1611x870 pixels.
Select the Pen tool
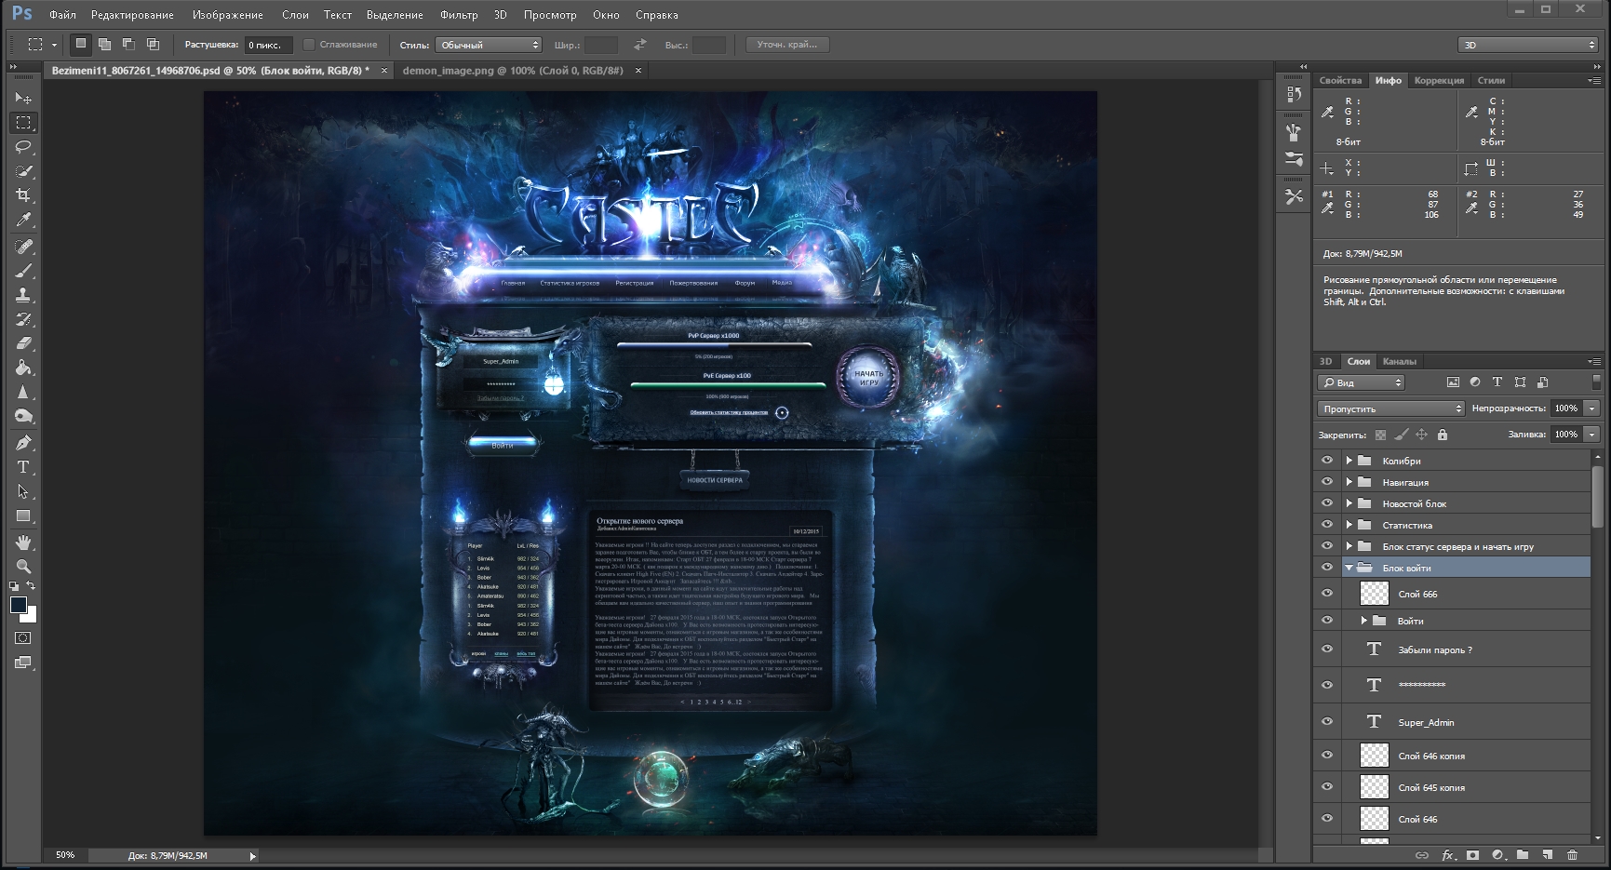(x=24, y=443)
